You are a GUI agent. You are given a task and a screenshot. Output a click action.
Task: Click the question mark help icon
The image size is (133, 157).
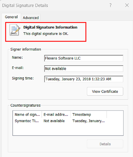(x=110, y=5)
